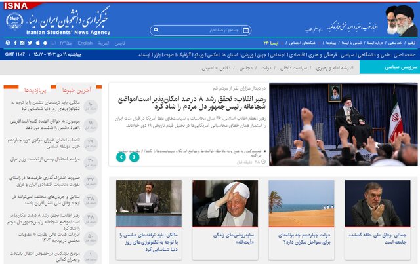
Task: Open the ورزشی sports menu item
Action: [245, 54]
